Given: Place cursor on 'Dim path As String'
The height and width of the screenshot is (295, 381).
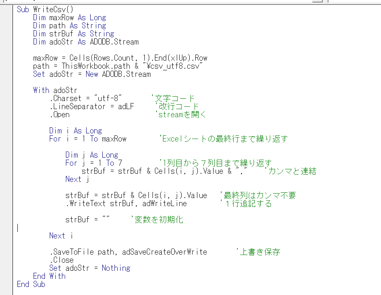Looking at the screenshot, I should [70, 26].
